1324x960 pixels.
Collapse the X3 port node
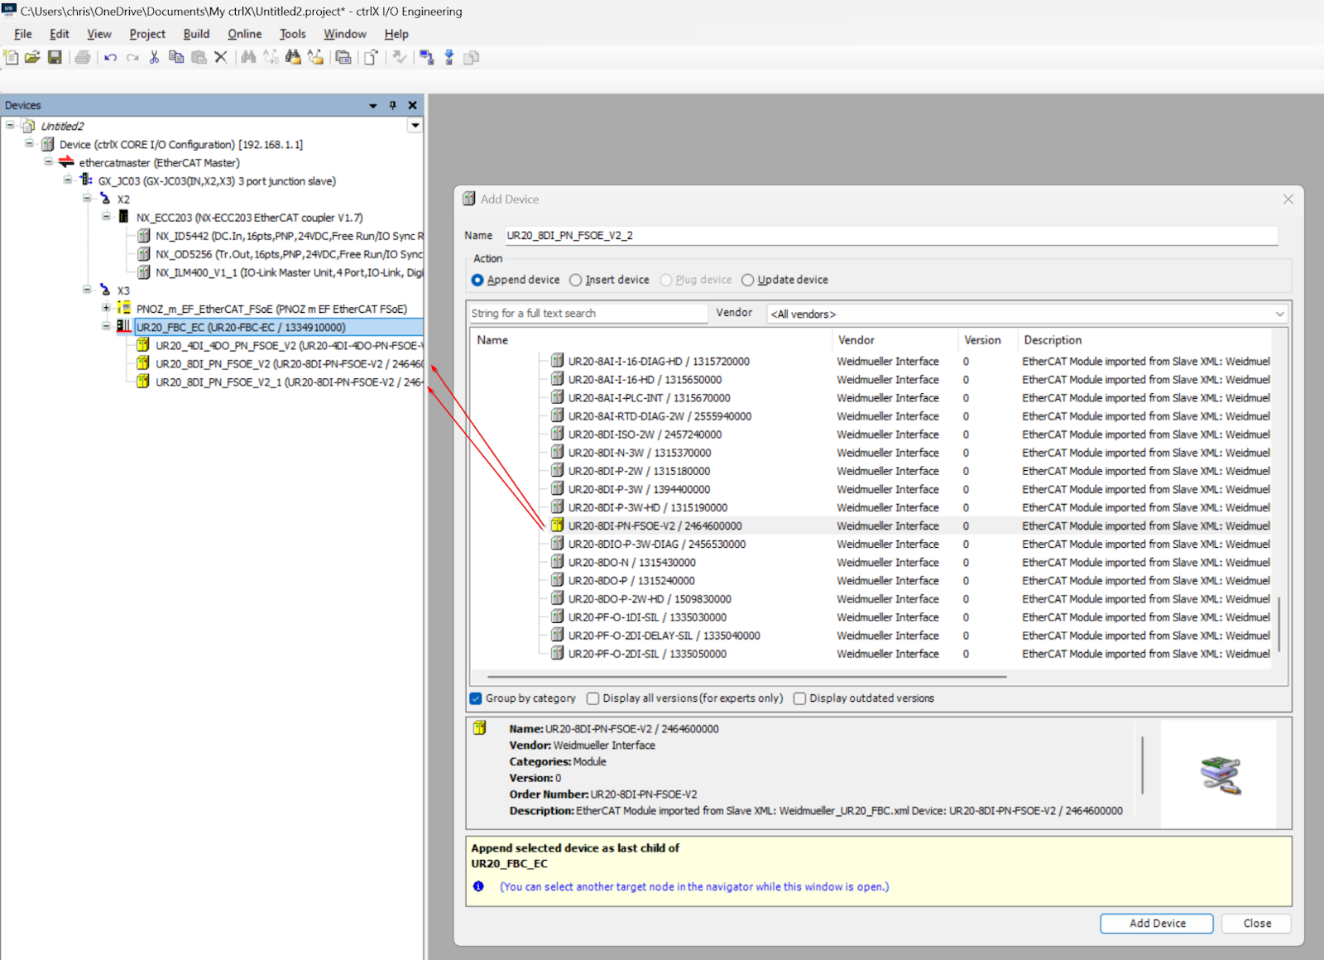87,289
